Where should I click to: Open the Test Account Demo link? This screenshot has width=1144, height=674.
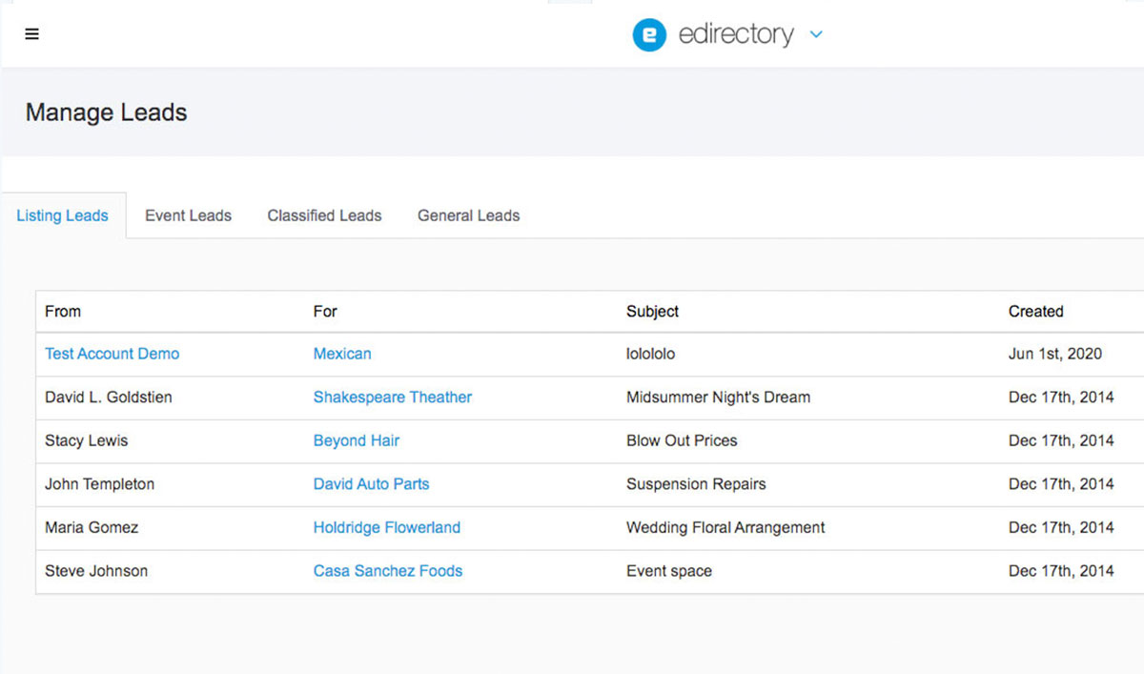(112, 354)
